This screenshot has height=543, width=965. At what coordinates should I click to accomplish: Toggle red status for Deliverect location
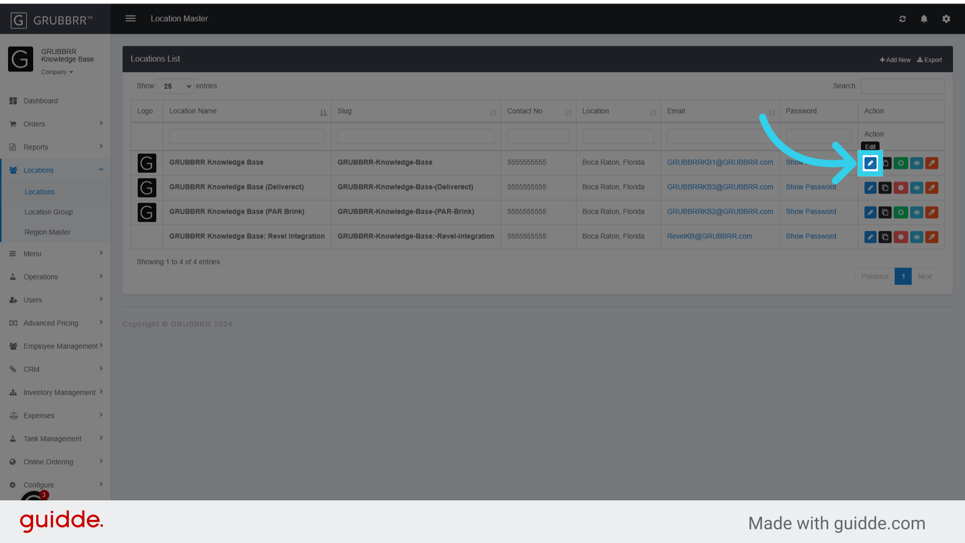click(901, 188)
